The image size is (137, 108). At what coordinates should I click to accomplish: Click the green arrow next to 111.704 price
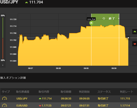[x=27, y=3]
